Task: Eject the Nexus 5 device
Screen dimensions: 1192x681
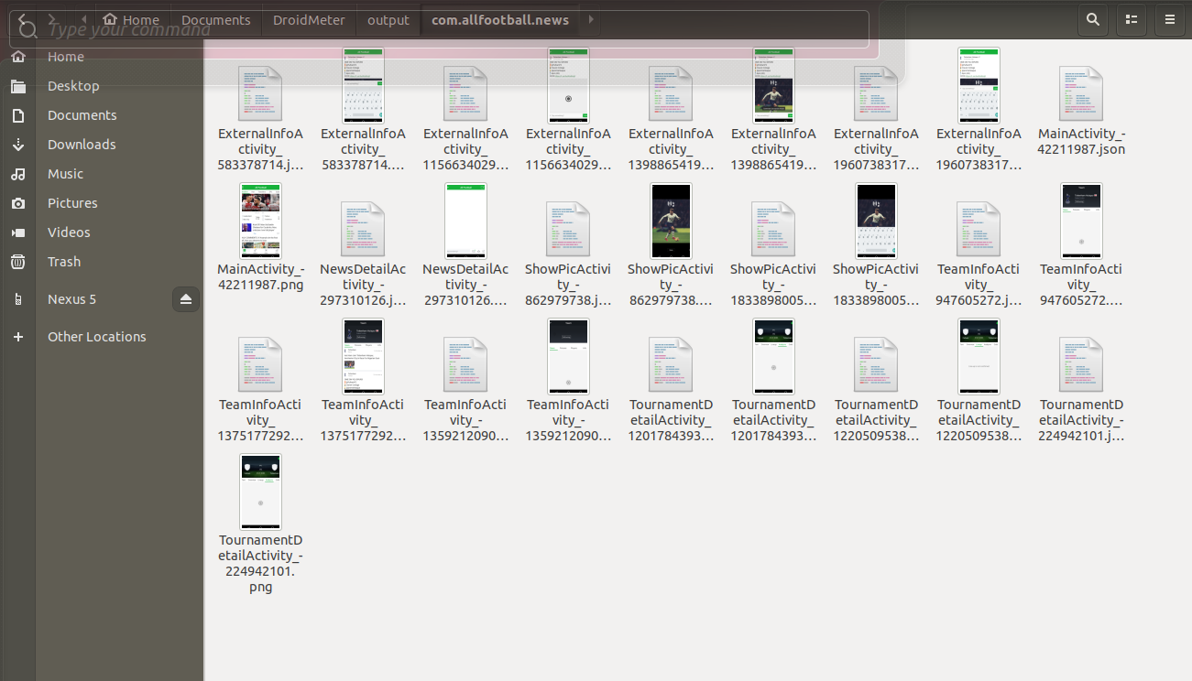Action: [186, 299]
